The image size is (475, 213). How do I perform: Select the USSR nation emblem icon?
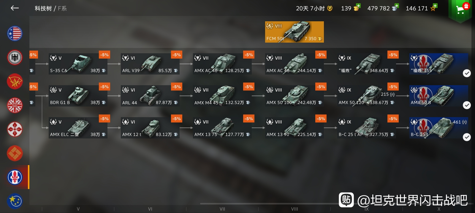(x=15, y=81)
